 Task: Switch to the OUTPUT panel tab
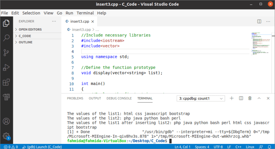coord(95,98)
